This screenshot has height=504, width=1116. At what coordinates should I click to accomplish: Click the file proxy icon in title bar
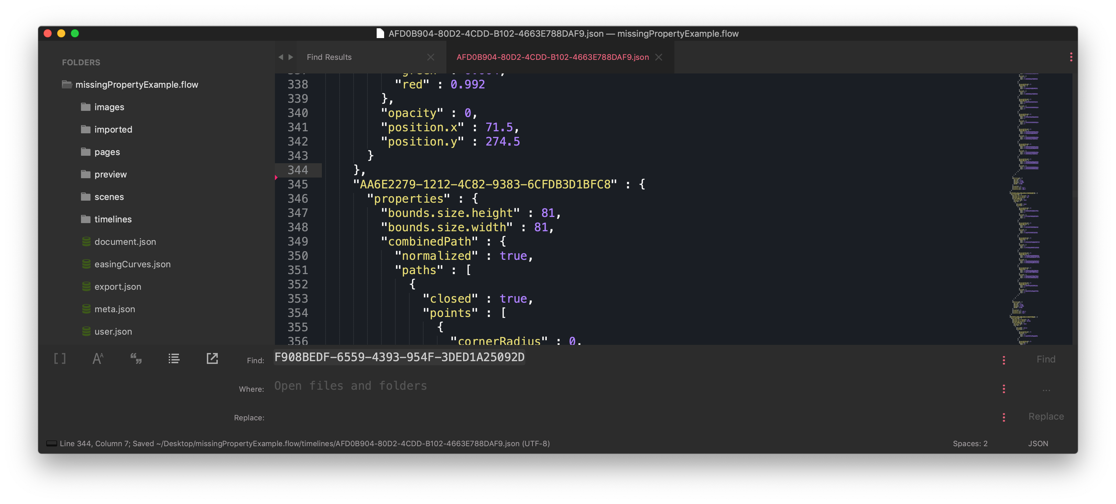[380, 33]
